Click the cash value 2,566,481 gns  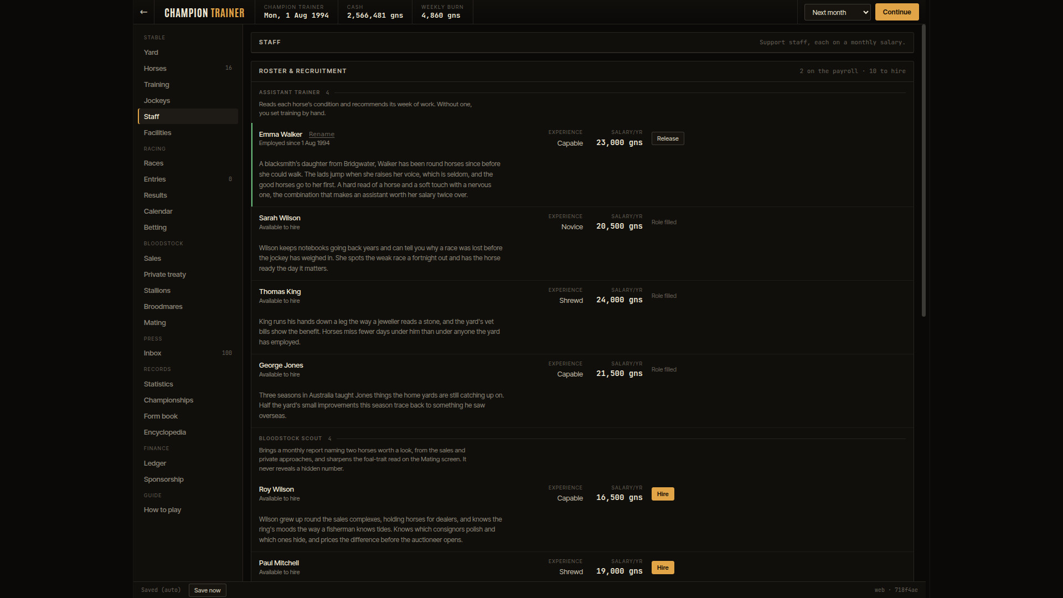pyautogui.click(x=375, y=16)
